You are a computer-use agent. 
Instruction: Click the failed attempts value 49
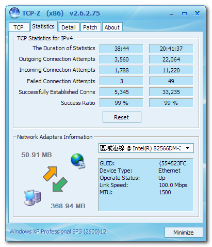[171, 81]
